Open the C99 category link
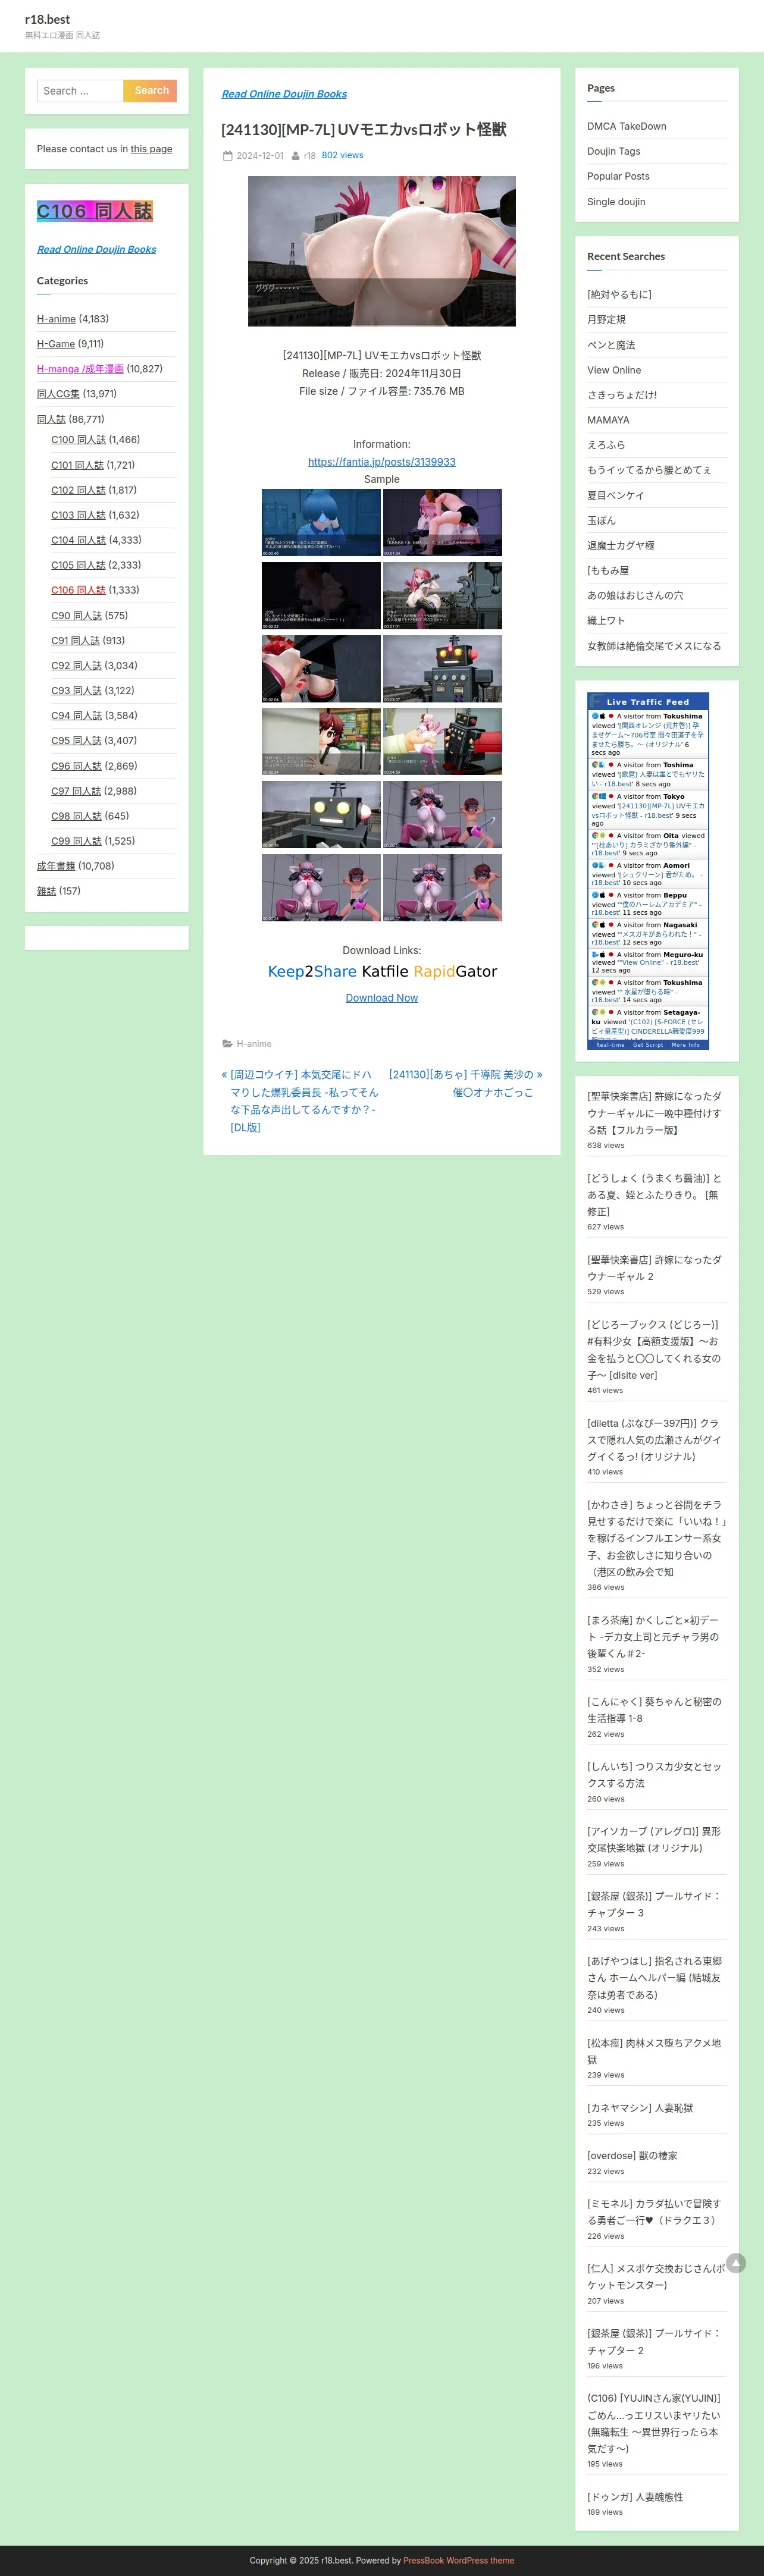Image resolution: width=764 pixels, height=2576 pixels. (x=76, y=841)
